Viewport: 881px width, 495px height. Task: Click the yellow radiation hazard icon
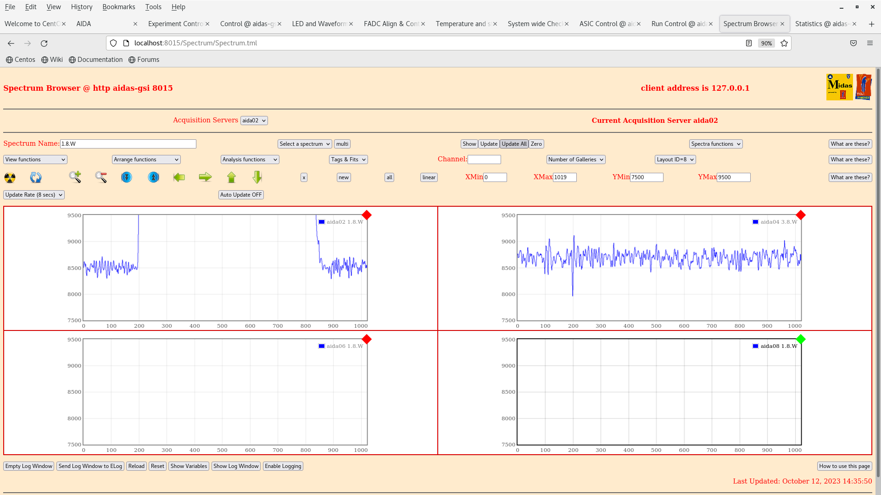[10, 177]
